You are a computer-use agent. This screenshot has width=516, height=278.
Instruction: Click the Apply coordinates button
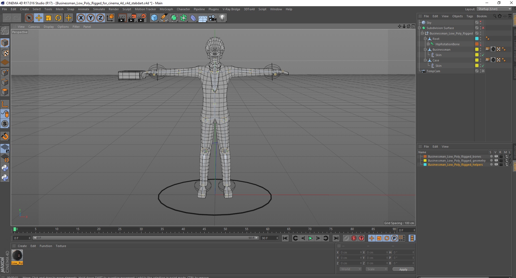[x=403, y=269]
